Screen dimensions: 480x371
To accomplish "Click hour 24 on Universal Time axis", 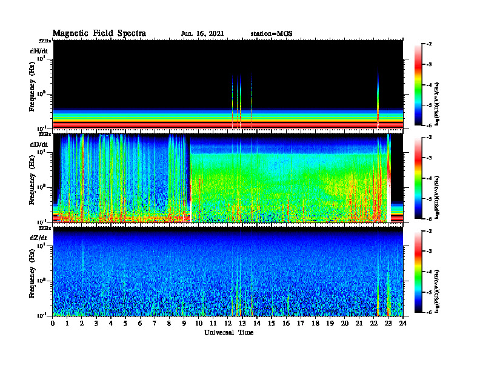I will [x=403, y=324].
